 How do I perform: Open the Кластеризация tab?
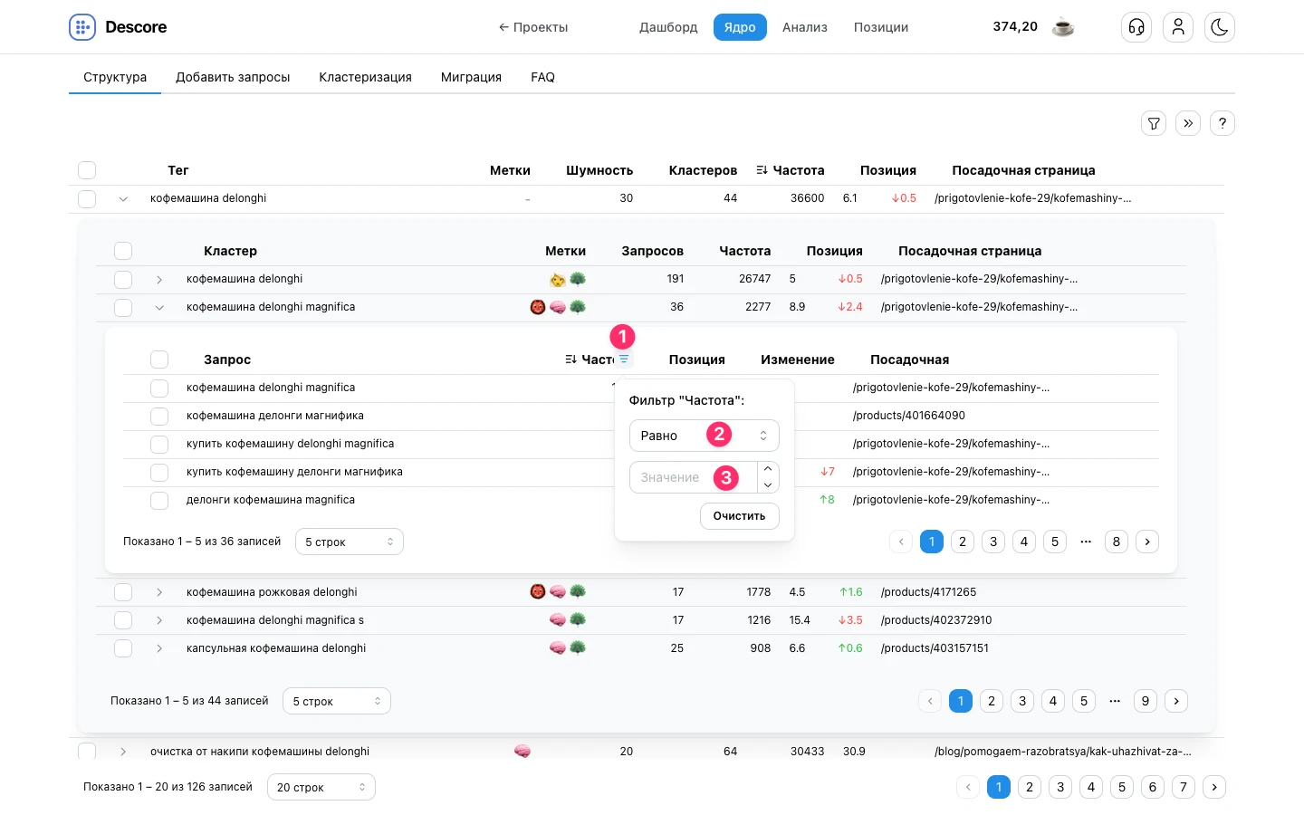click(365, 77)
